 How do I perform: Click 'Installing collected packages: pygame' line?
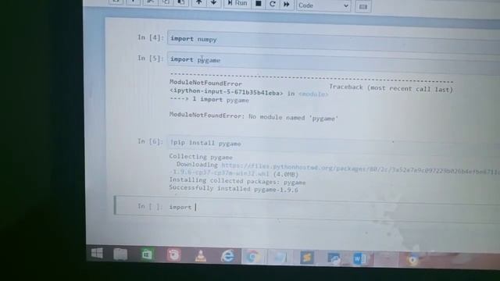(237, 181)
